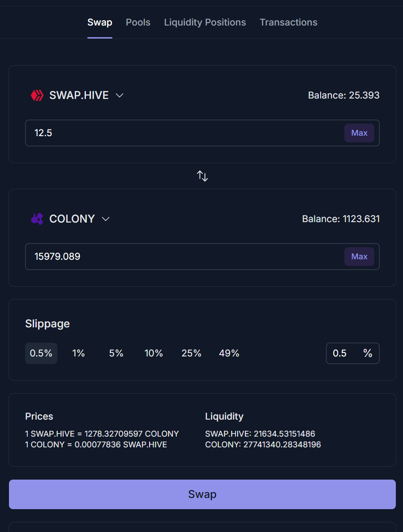Screen dimensions: 403x532
Task: Click the purple COLONY token logo
Action: (x=37, y=219)
